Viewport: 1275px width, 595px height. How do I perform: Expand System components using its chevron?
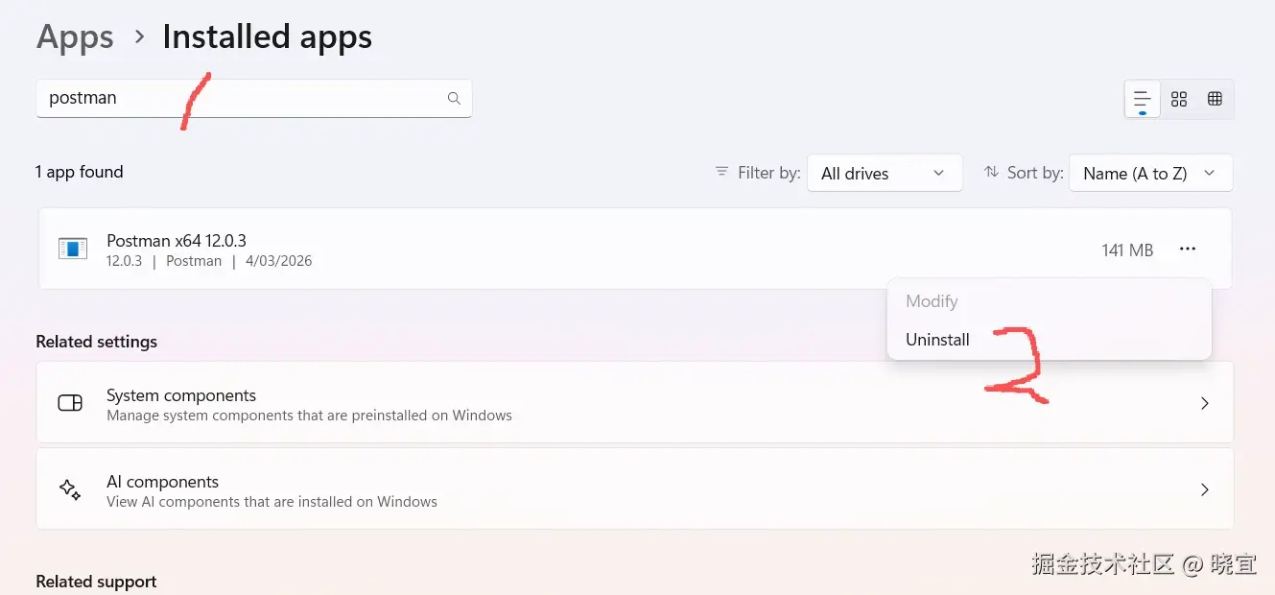[x=1205, y=404]
